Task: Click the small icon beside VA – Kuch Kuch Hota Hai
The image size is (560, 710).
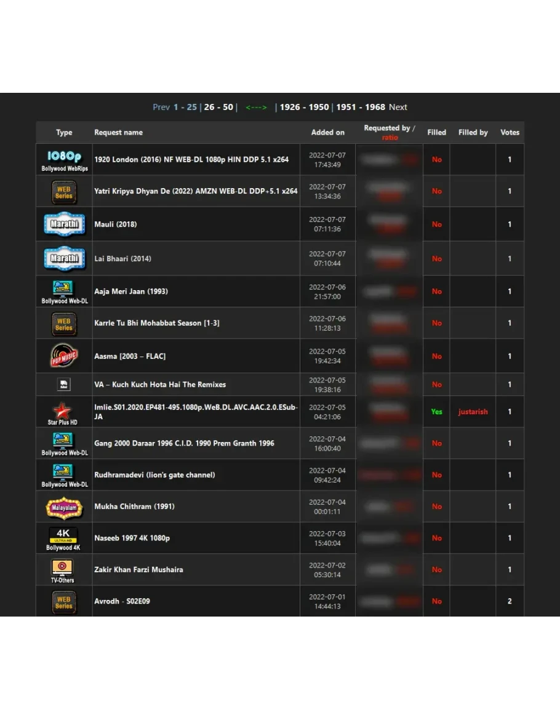Action: coord(63,384)
